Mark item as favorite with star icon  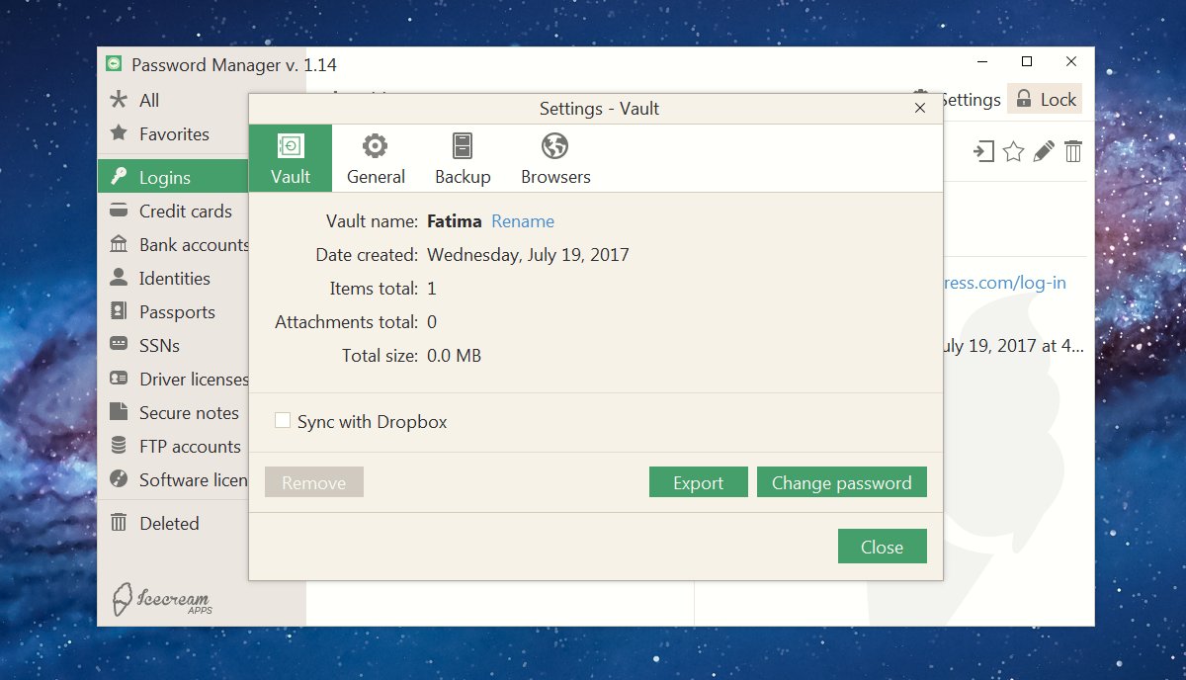(x=1013, y=151)
